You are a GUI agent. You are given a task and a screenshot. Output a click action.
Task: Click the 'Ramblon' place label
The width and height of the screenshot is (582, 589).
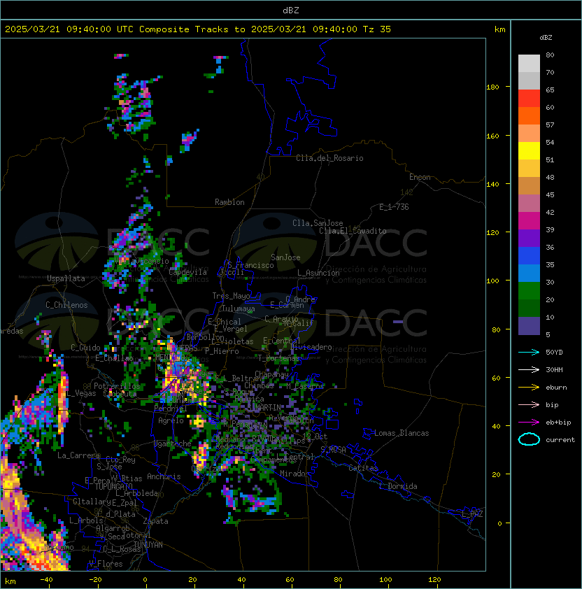(x=229, y=202)
